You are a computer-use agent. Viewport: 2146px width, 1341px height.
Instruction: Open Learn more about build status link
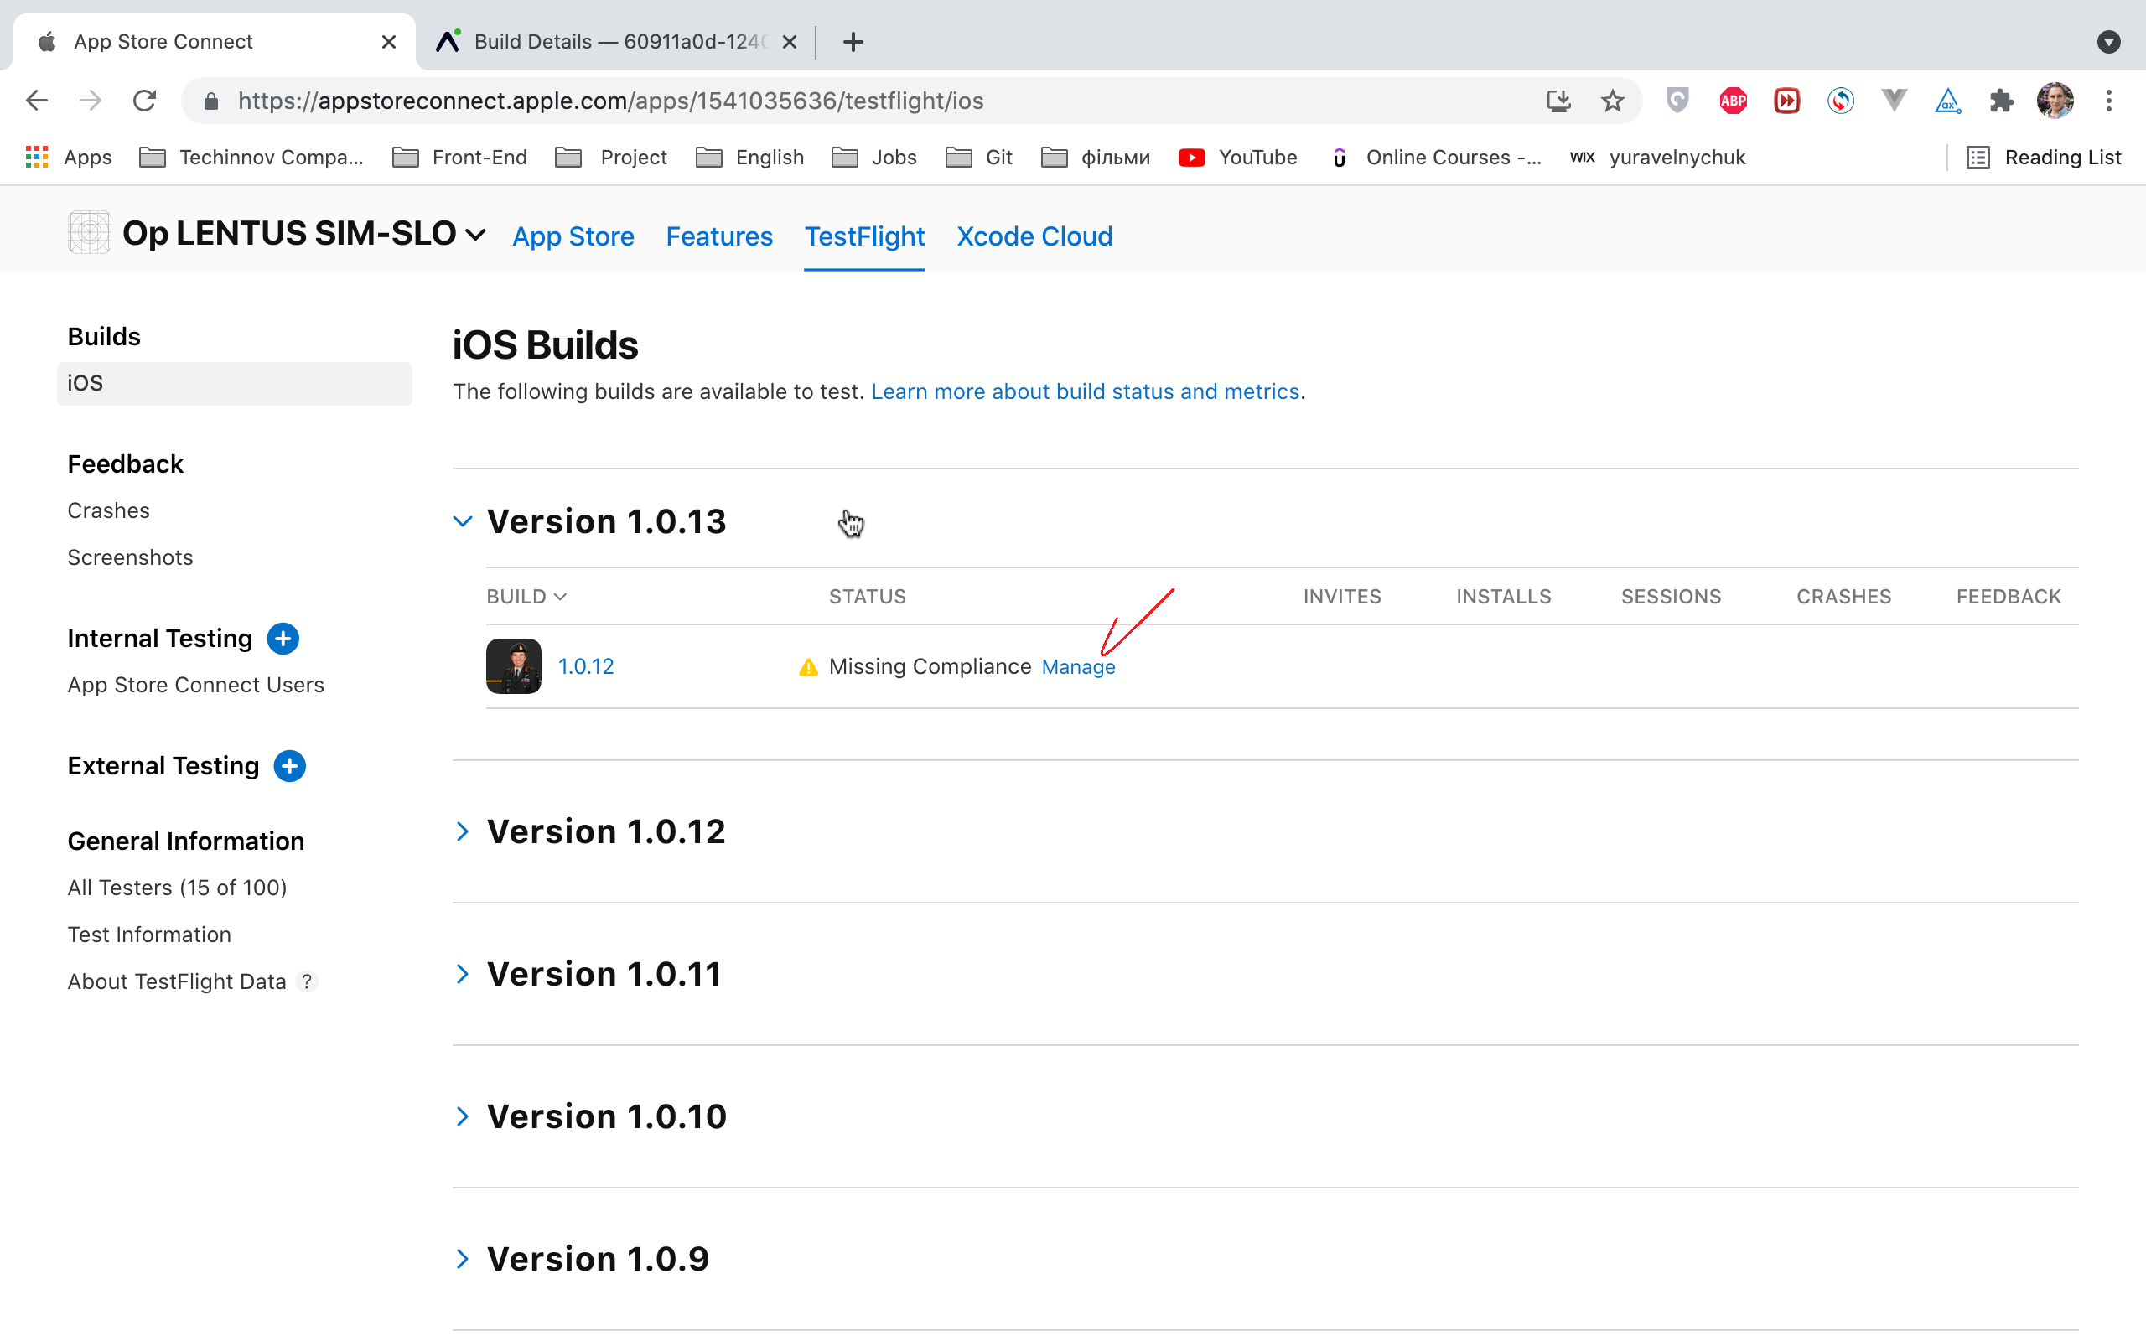coord(1086,391)
